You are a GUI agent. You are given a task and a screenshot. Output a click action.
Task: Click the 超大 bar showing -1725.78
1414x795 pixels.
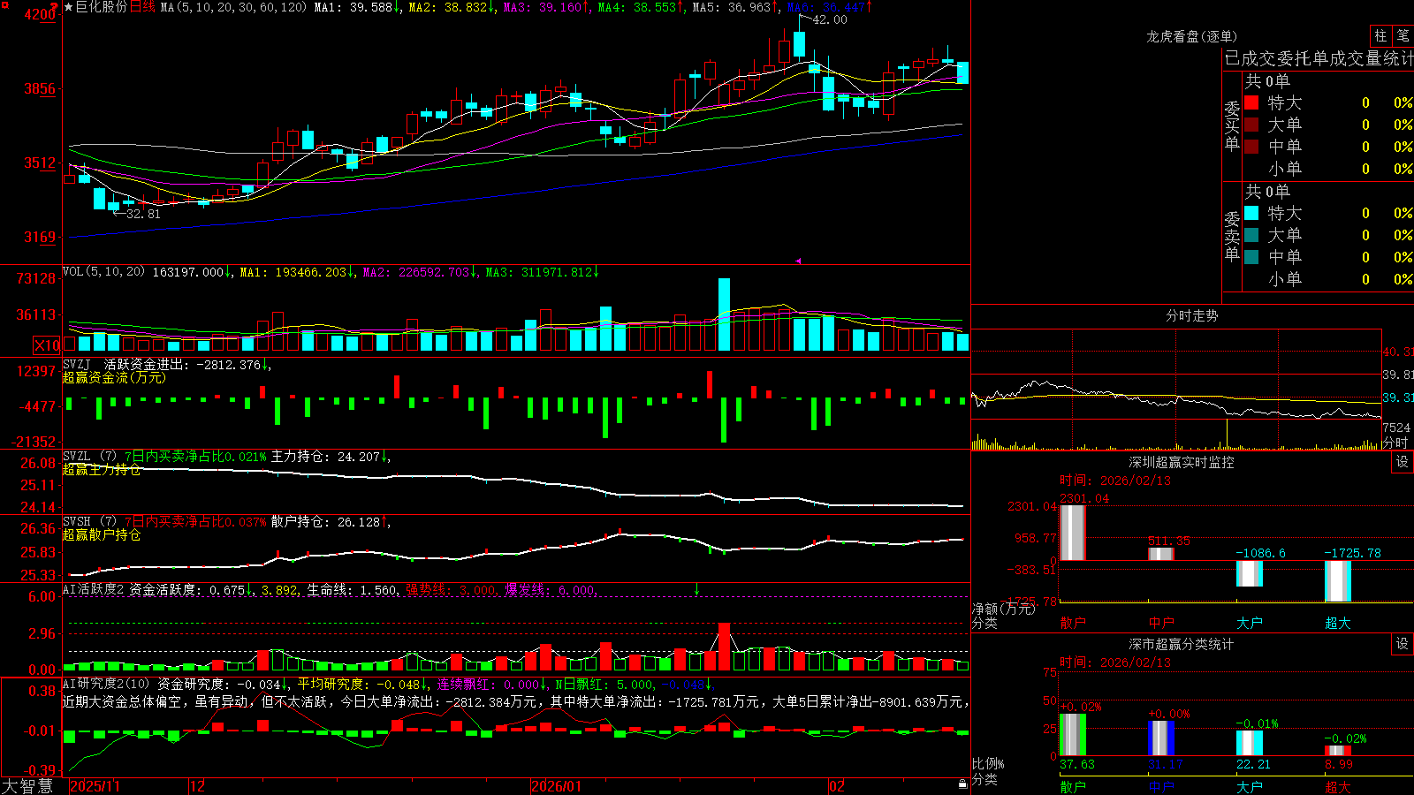[x=1338, y=581]
